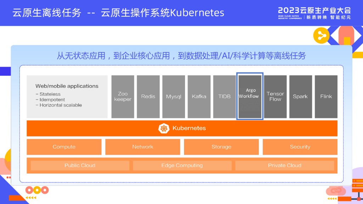Select the highlighted Argo Workflow block

250,96
